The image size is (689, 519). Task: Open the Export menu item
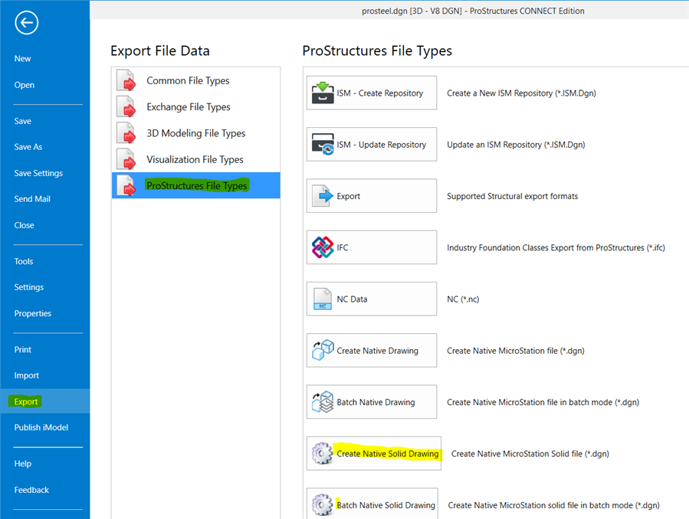click(26, 401)
